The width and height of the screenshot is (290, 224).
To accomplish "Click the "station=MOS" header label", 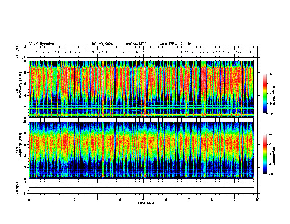I will [x=136, y=44].
